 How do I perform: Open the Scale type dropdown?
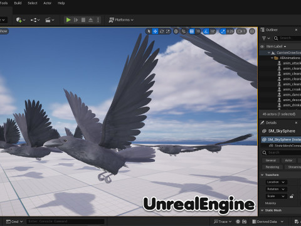[x=276, y=196]
